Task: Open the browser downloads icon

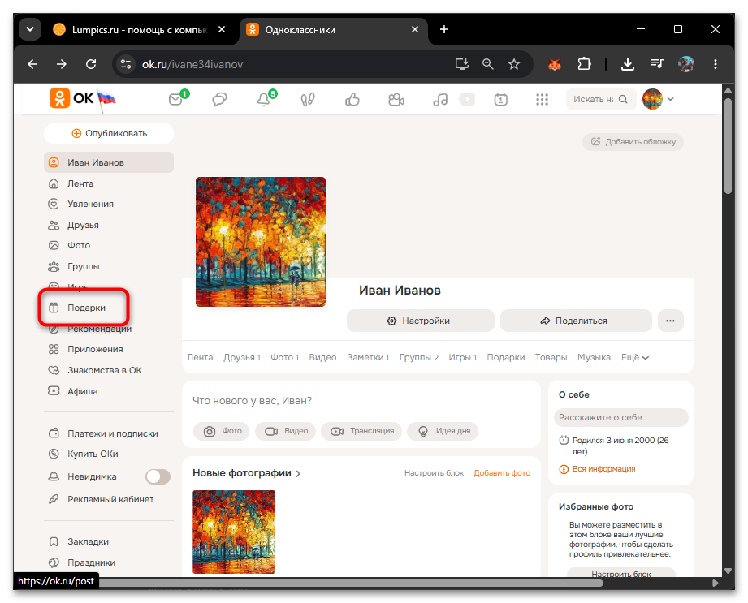Action: click(628, 64)
